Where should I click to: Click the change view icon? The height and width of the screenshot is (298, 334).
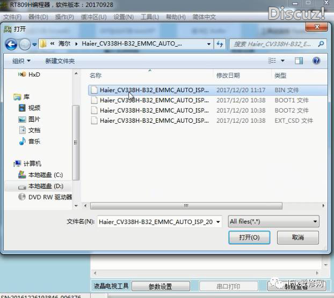click(x=273, y=61)
